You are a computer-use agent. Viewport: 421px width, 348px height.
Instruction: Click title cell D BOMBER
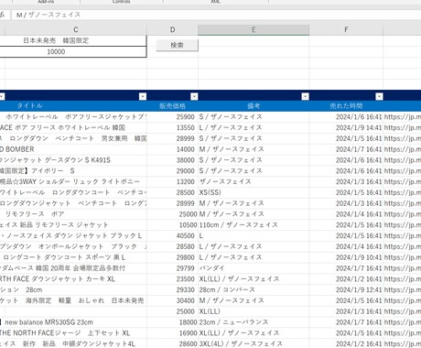73,149
